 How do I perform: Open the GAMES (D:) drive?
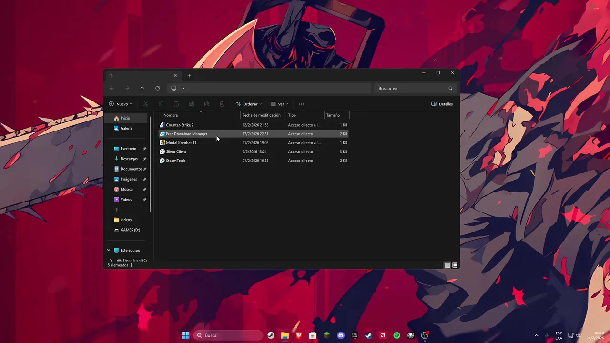click(128, 230)
